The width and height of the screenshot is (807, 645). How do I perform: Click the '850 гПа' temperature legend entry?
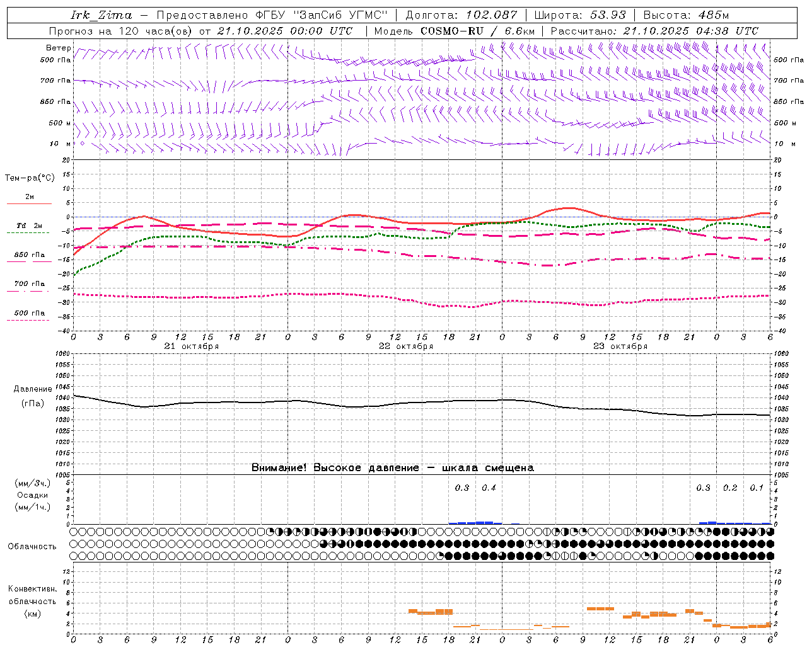(x=30, y=255)
